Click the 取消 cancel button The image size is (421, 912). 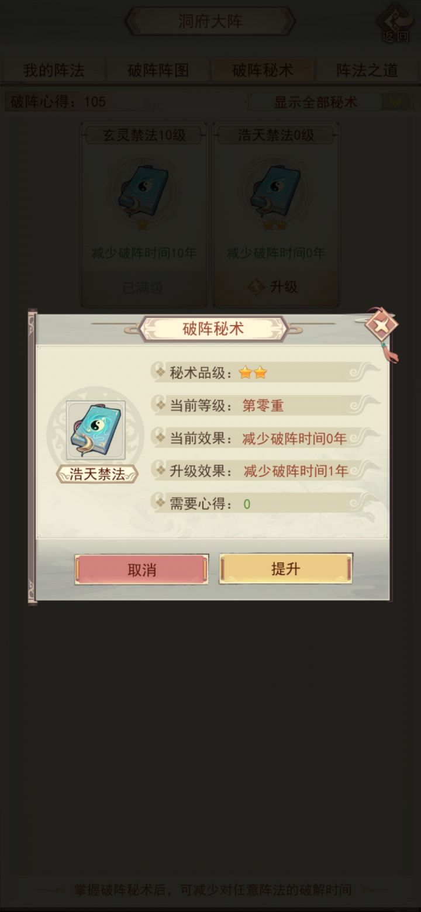[x=142, y=569]
